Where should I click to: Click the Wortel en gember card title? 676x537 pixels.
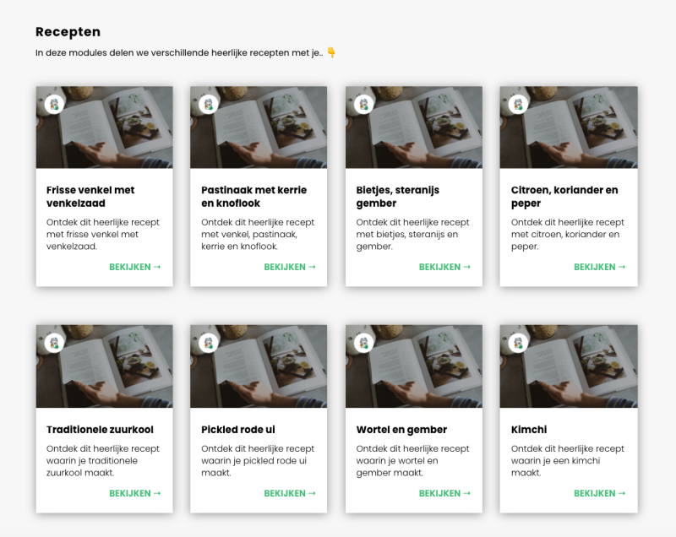(401, 430)
